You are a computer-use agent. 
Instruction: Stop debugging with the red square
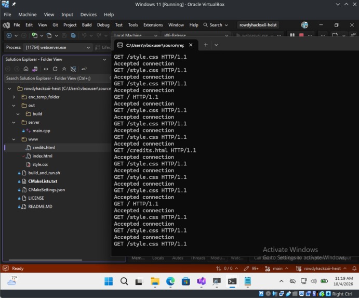301,35
